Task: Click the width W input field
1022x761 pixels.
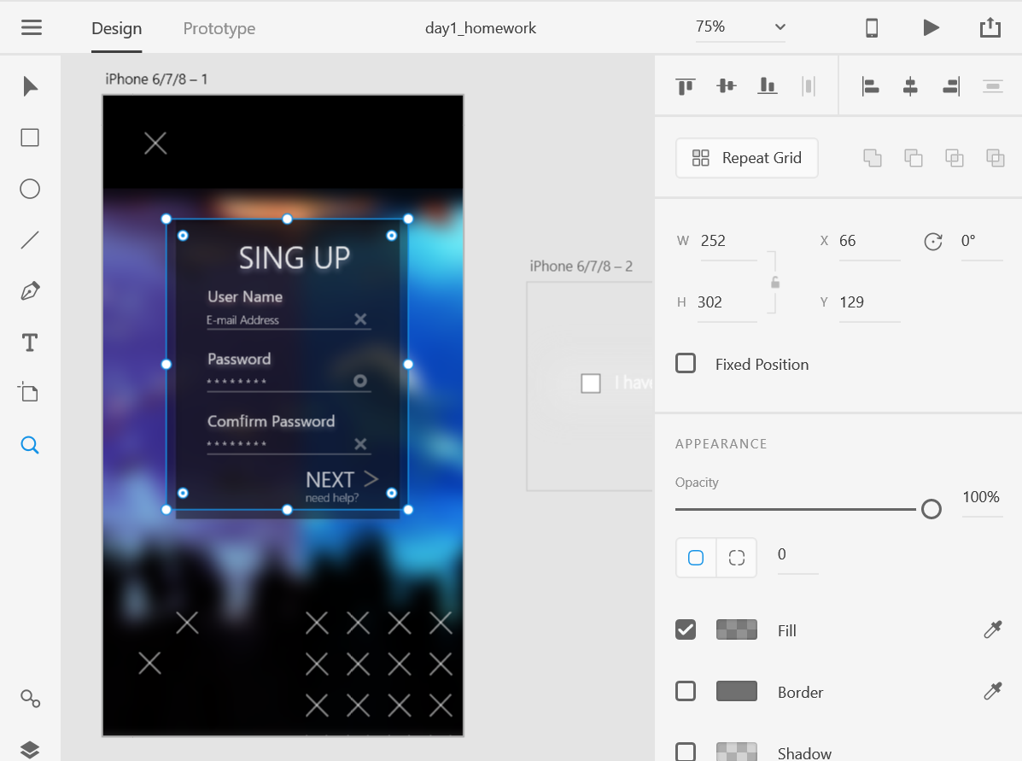Action: tap(728, 241)
